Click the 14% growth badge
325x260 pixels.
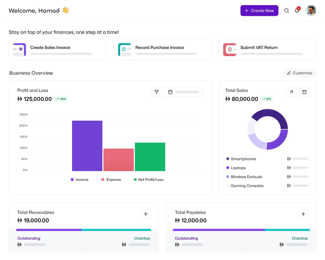click(61, 99)
